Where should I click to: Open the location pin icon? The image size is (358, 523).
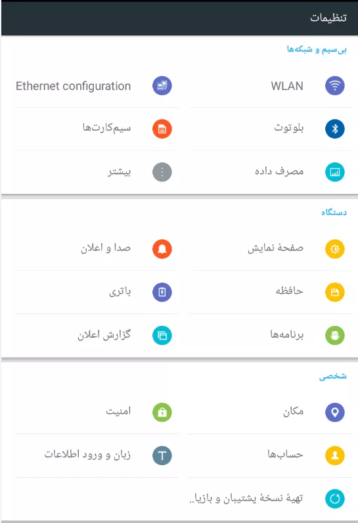pyautogui.click(x=334, y=412)
